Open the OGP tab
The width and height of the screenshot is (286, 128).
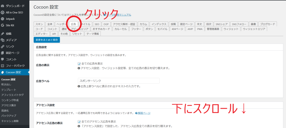106,24
